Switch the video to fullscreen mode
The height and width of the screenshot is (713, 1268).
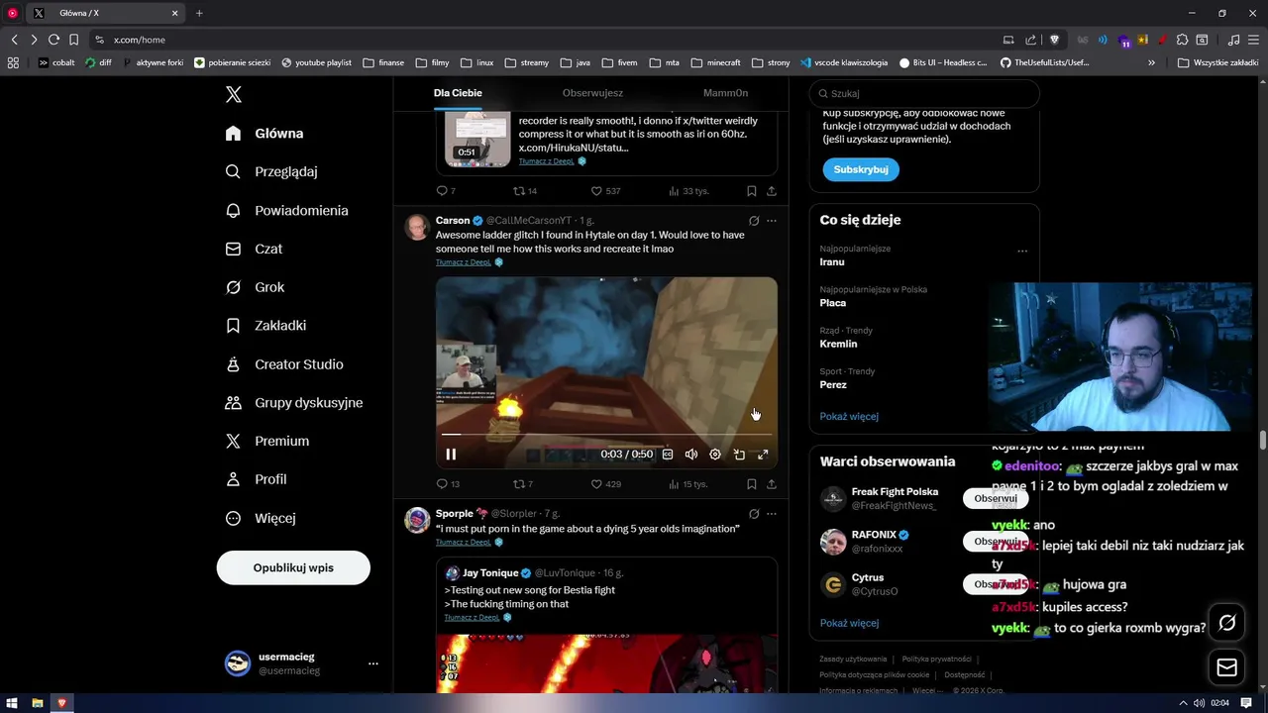click(x=763, y=455)
